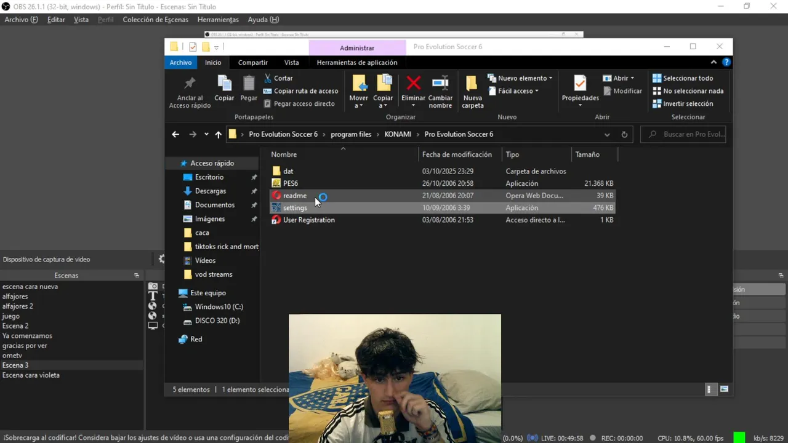Switch to details view icon
The height and width of the screenshot is (443, 788).
[709, 389]
